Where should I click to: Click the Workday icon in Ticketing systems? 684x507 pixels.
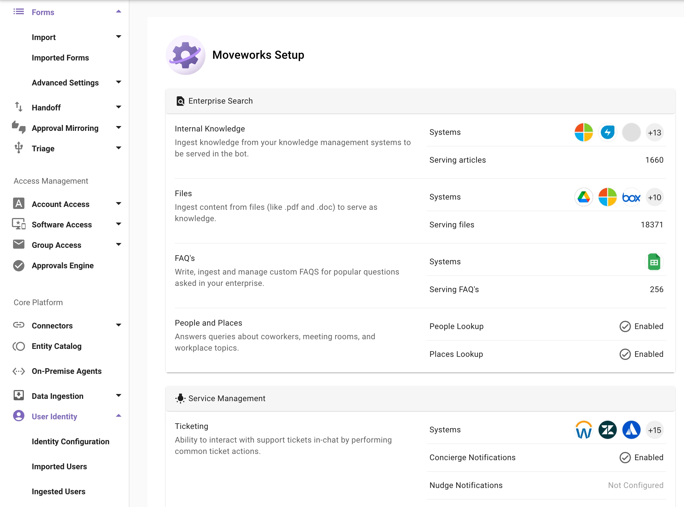(x=584, y=430)
